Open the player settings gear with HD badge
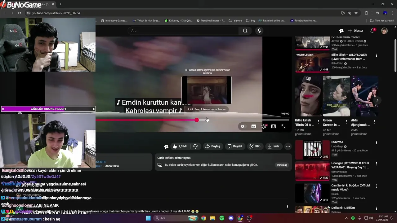This screenshot has height=223, width=397. (264, 126)
